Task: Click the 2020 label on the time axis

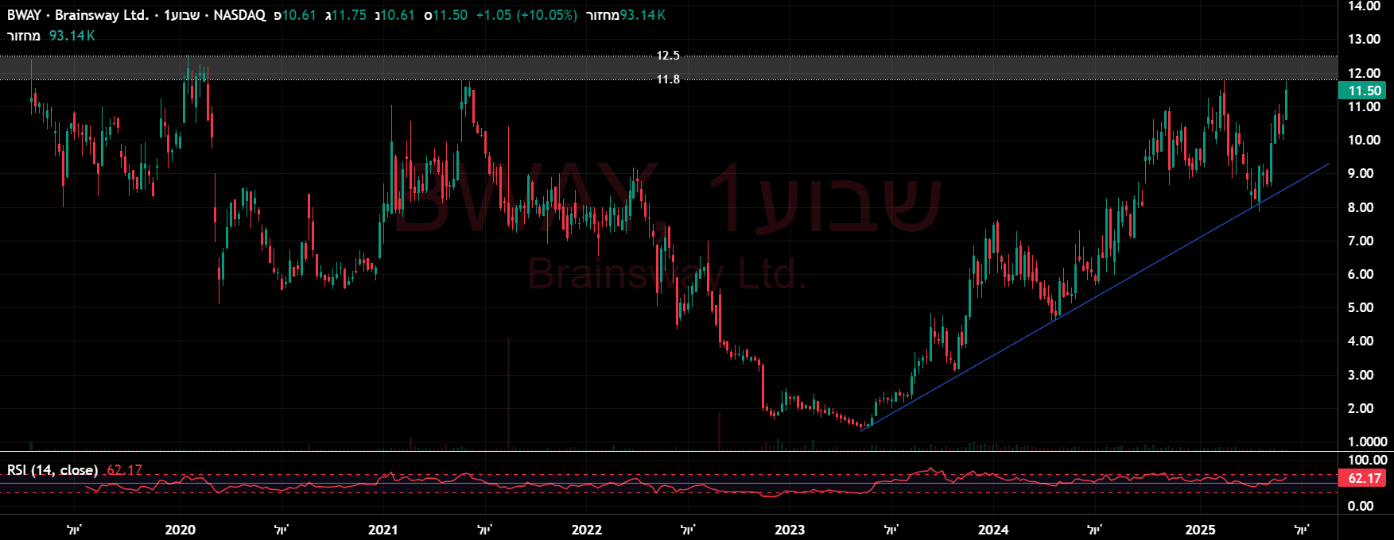Action: pos(180,530)
